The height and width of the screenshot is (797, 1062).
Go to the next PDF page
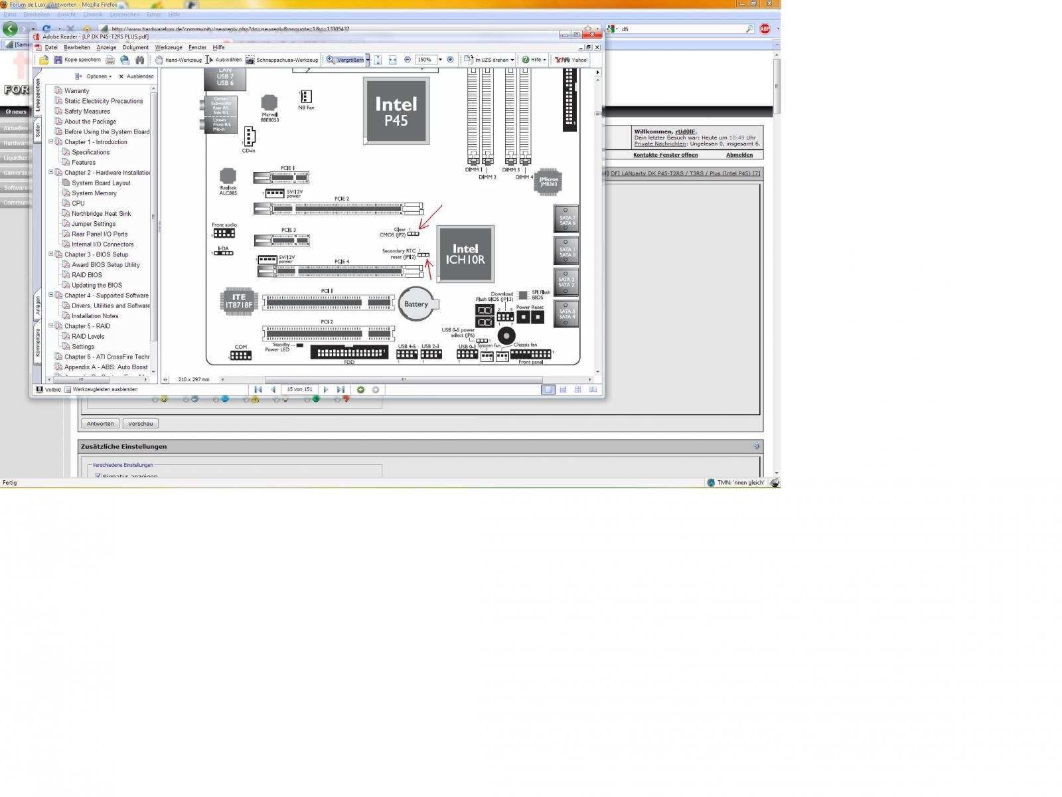tap(325, 390)
